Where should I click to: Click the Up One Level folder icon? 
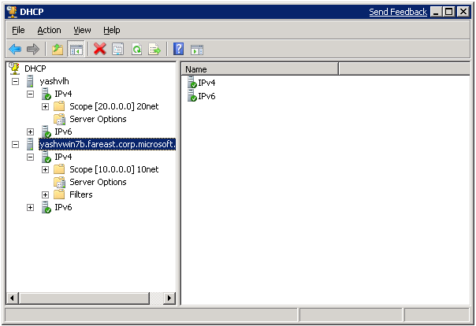pyautogui.click(x=58, y=50)
